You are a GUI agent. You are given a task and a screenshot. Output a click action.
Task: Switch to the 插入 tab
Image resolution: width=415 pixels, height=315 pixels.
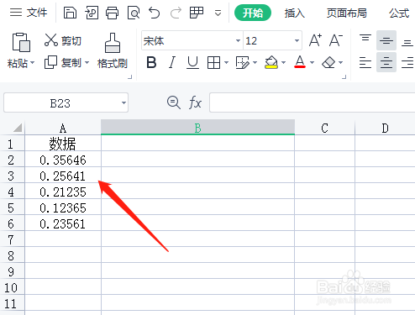294,13
